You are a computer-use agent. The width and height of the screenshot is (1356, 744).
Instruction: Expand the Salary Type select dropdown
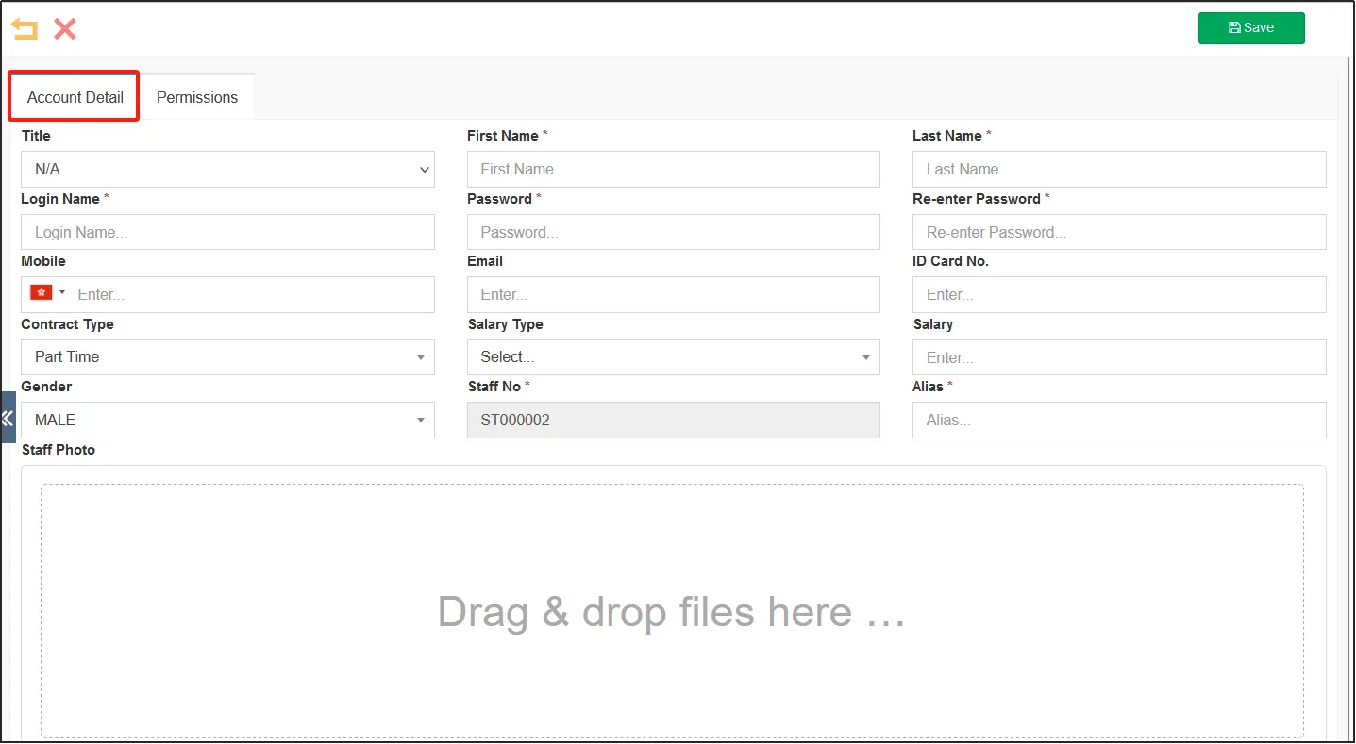pos(673,357)
